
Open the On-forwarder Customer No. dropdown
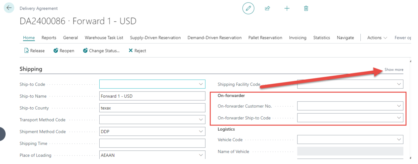[x=399, y=106]
